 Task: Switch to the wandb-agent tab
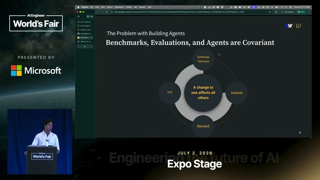pyautogui.click(x=85, y=26)
